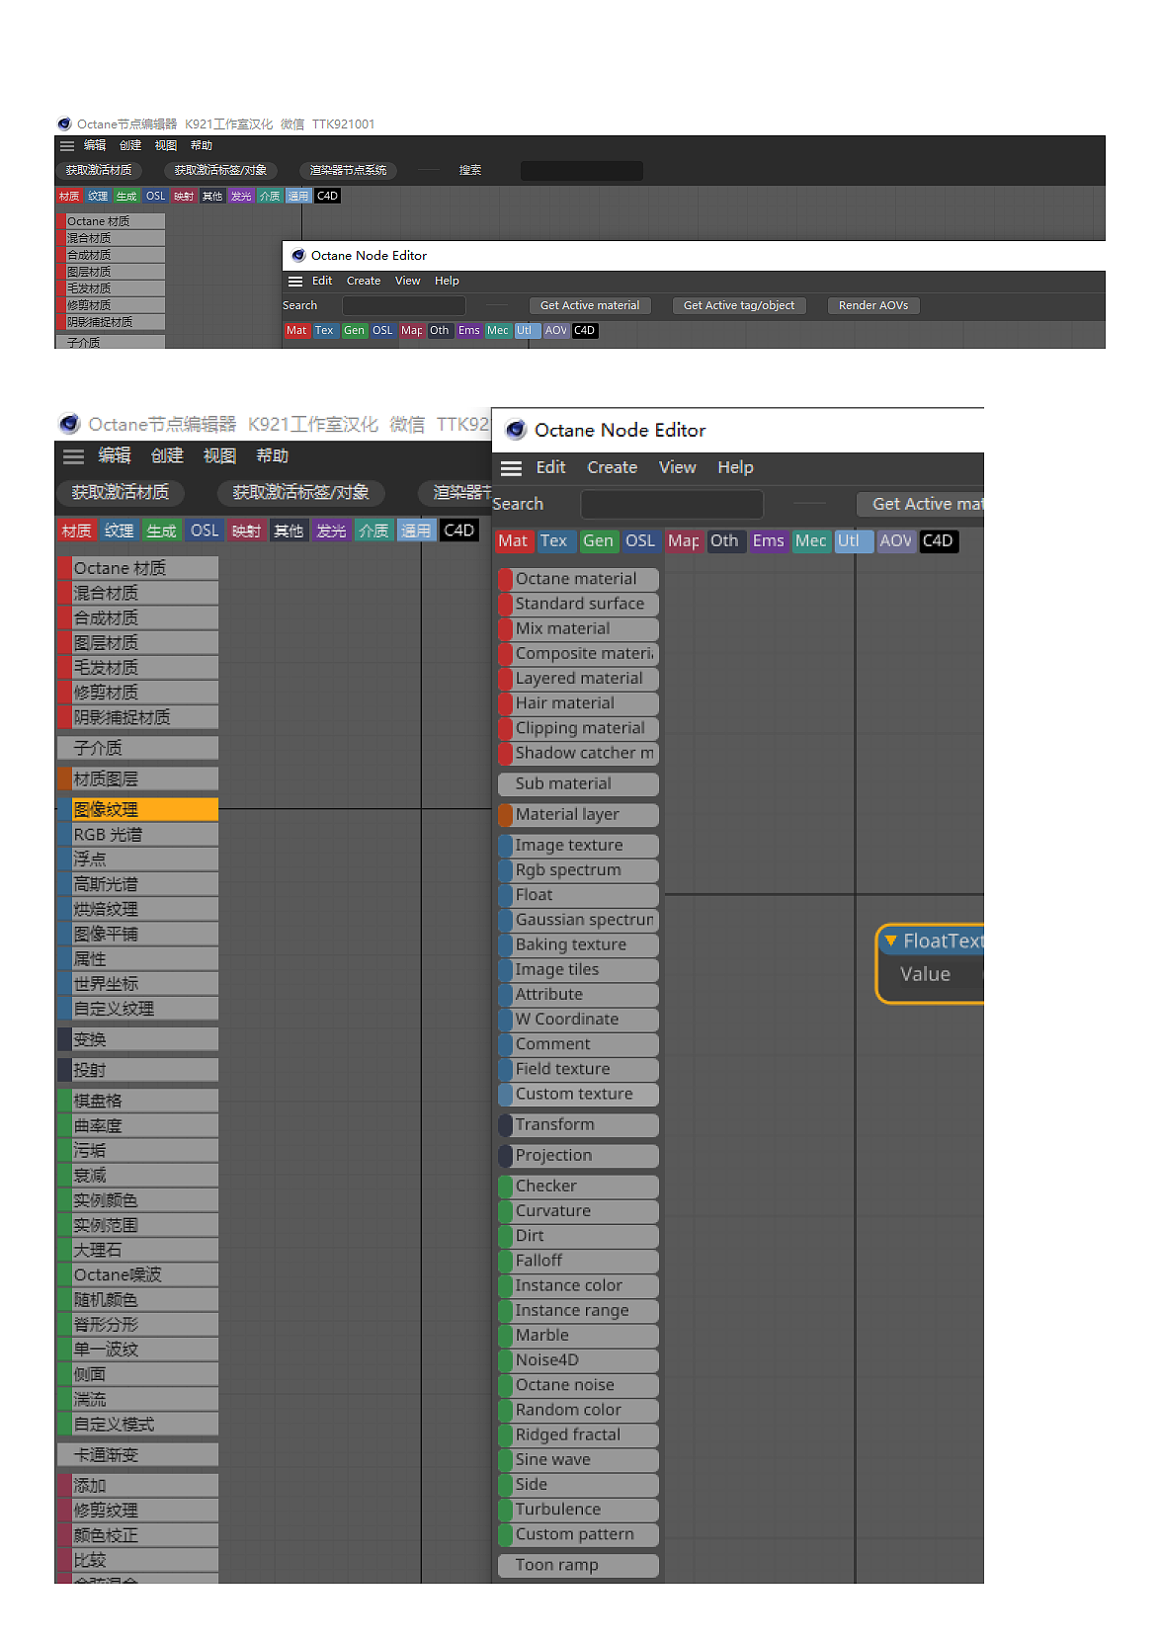Click the large Search input field
Viewport: 1160px width, 1639px height.
tap(672, 504)
